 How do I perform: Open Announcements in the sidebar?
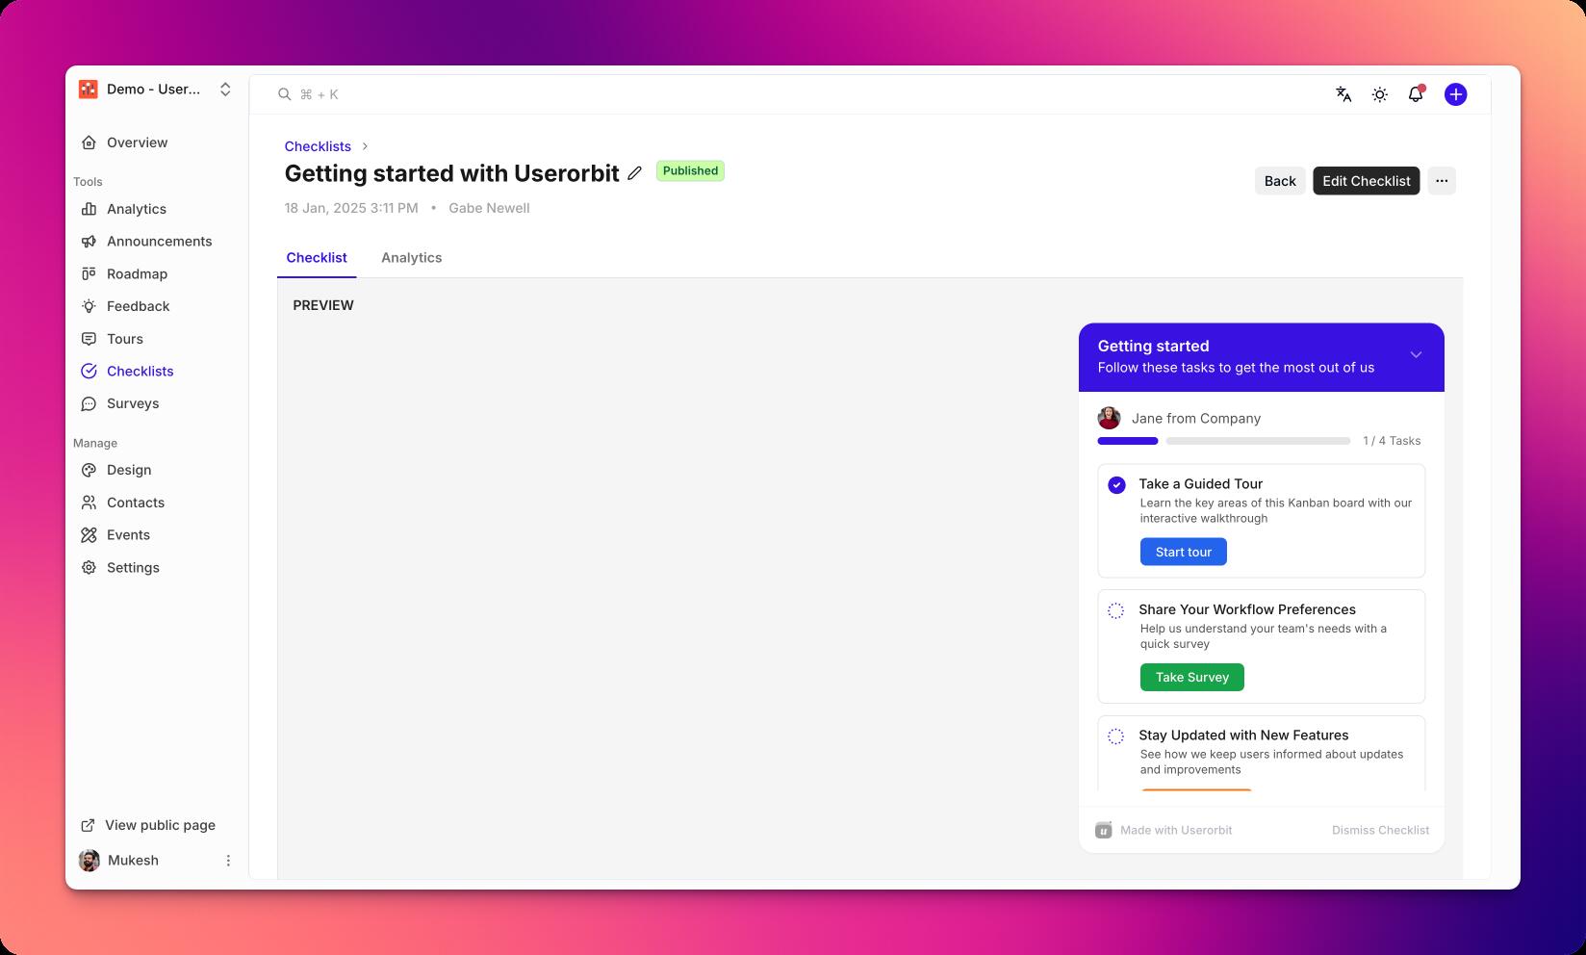coord(159,242)
